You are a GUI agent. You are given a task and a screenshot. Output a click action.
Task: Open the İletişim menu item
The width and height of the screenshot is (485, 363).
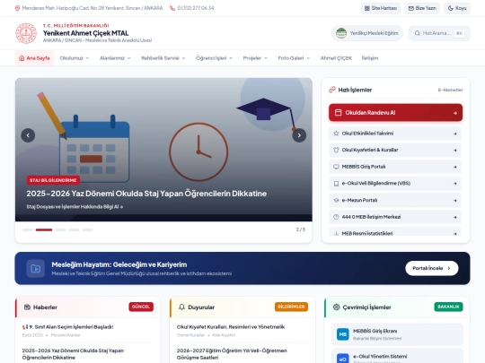(370, 58)
